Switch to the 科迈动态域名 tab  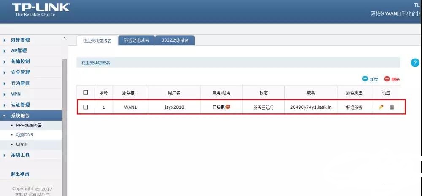click(x=136, y=40)
